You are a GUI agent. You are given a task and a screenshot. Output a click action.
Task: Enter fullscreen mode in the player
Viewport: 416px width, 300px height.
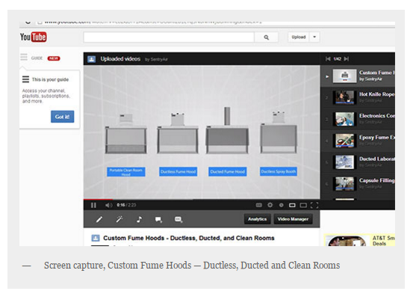(314, 205)
